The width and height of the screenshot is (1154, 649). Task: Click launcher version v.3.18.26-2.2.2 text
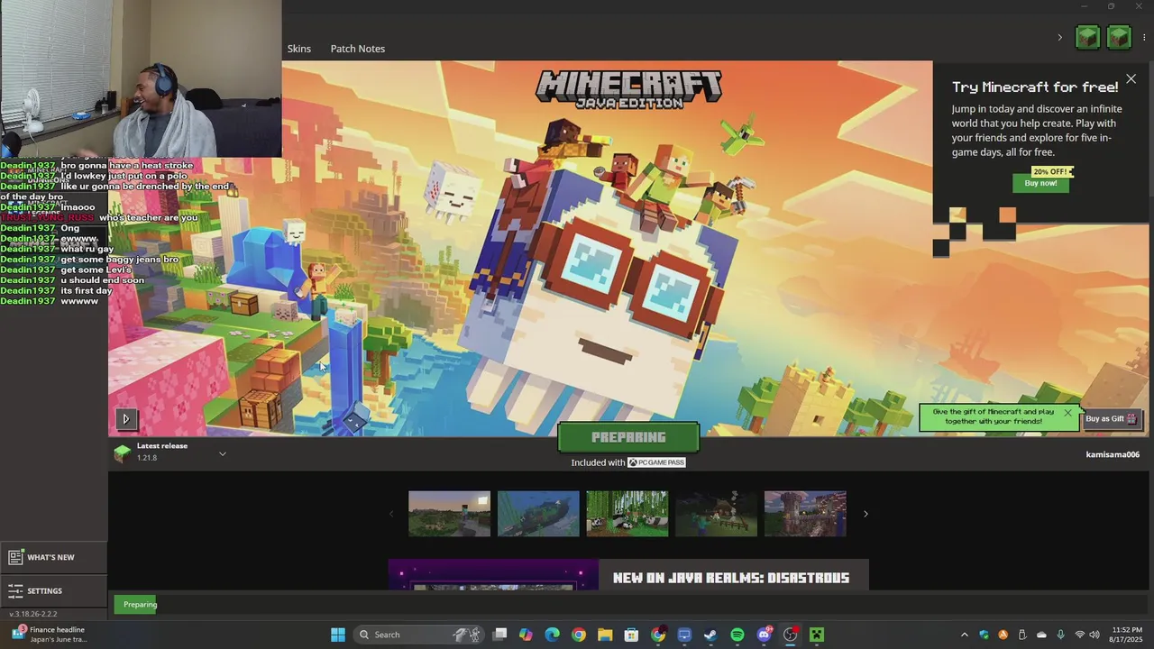coord(33,614)
